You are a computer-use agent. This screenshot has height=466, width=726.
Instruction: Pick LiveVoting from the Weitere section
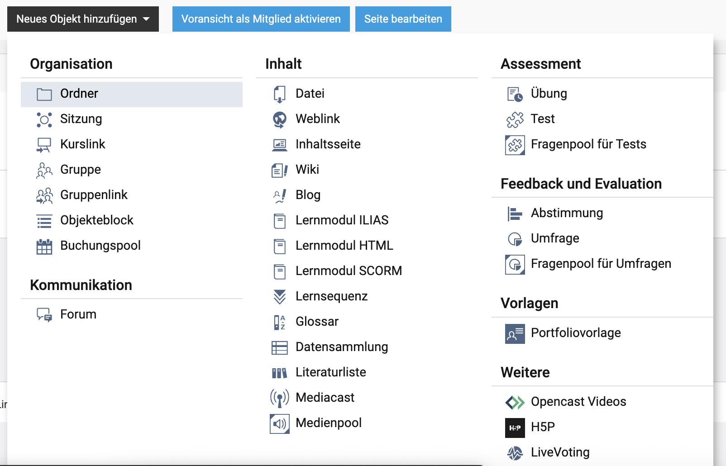point(560,452)
